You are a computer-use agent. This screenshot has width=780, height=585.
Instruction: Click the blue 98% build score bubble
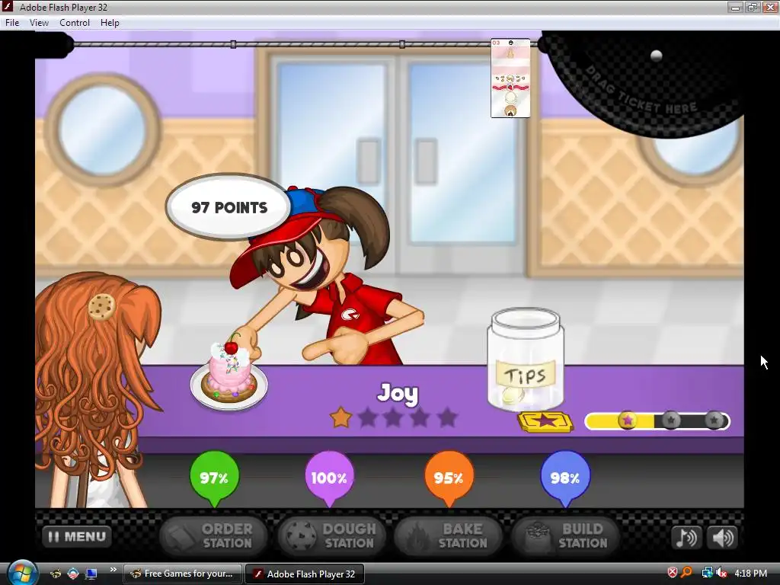[565, 477]
